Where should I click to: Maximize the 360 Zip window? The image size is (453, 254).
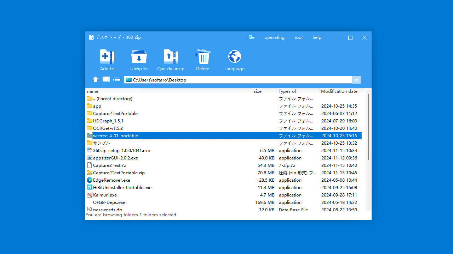[350, 38]
